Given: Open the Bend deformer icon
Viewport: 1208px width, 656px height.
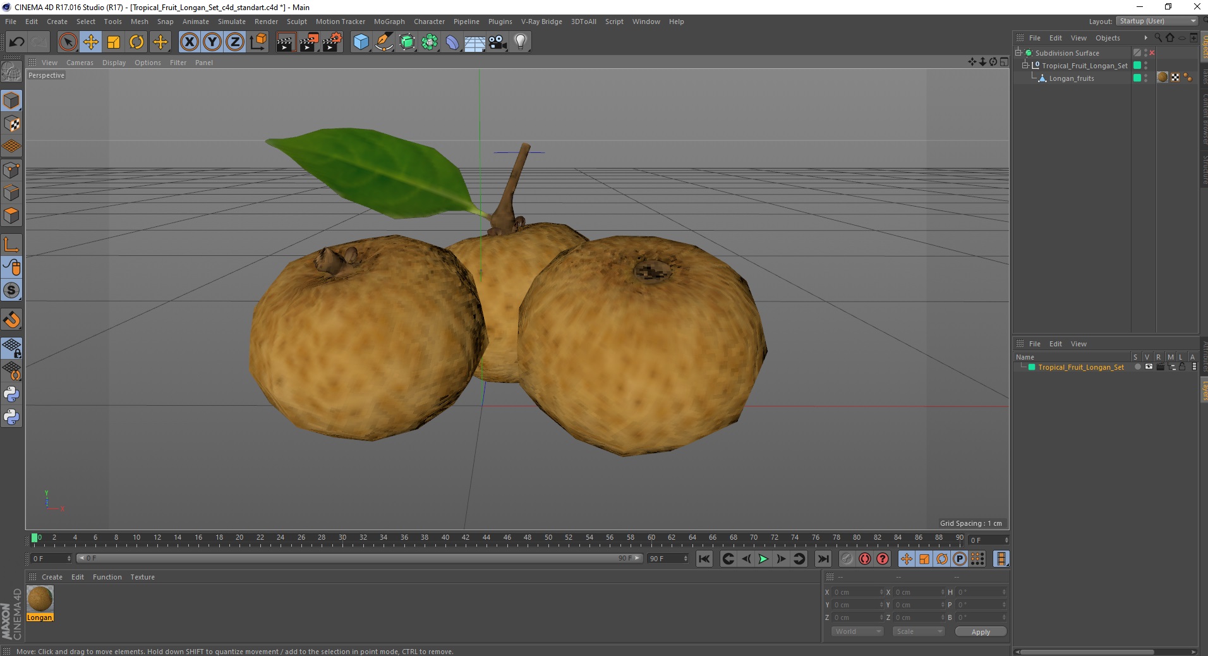Looking at the screenshot, I should point(452,42).
